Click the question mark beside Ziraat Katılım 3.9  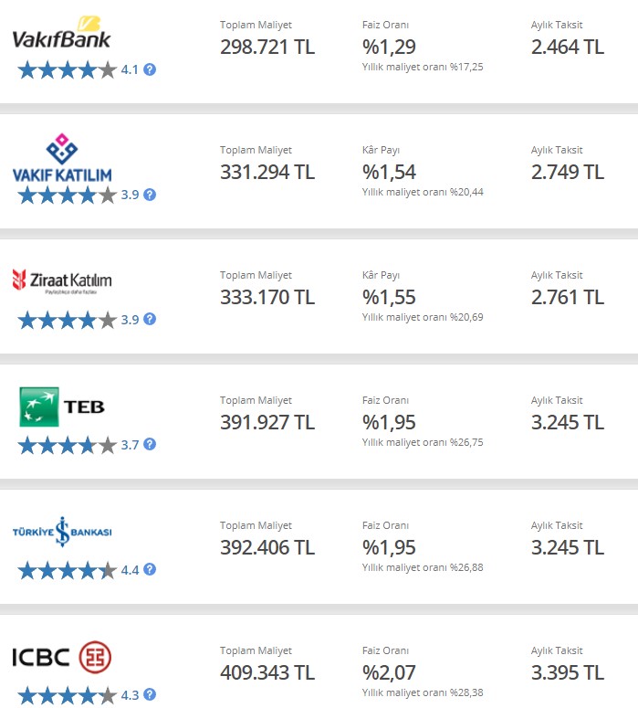pyautogui.click(x=150, y=319)
